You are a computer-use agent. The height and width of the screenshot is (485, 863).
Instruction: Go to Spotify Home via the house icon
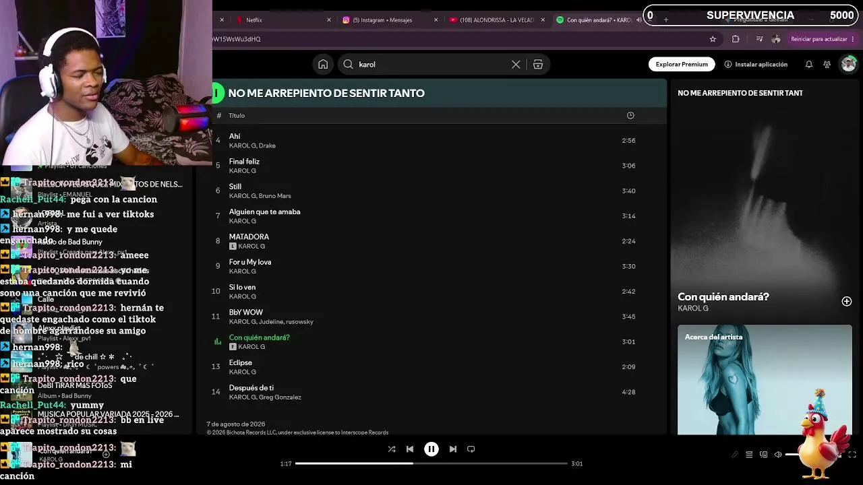pyautogui.click(x=323, y=64)
